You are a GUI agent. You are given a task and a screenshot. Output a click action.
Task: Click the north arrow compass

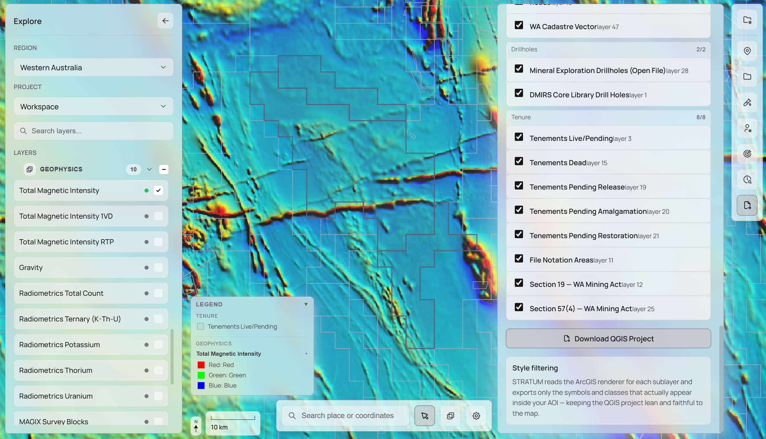196,426
